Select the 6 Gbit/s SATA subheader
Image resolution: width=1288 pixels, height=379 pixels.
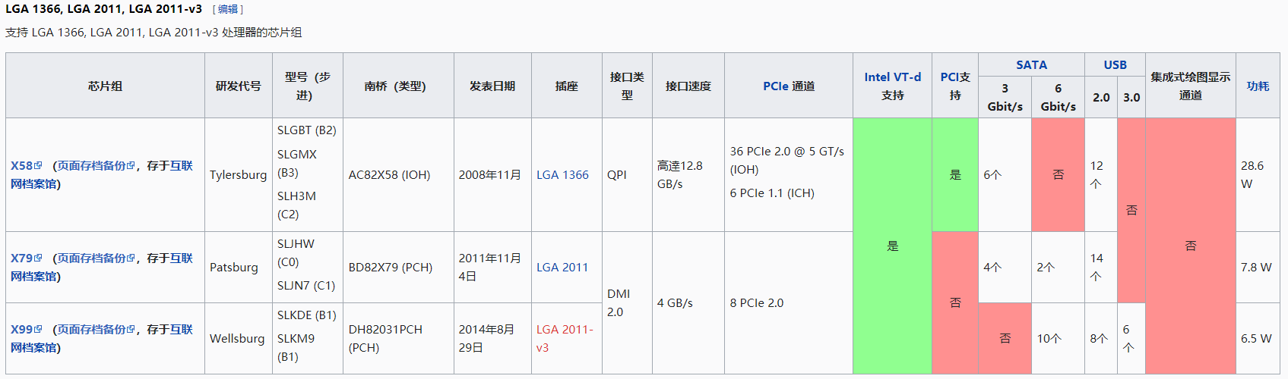pos(1058,97)
